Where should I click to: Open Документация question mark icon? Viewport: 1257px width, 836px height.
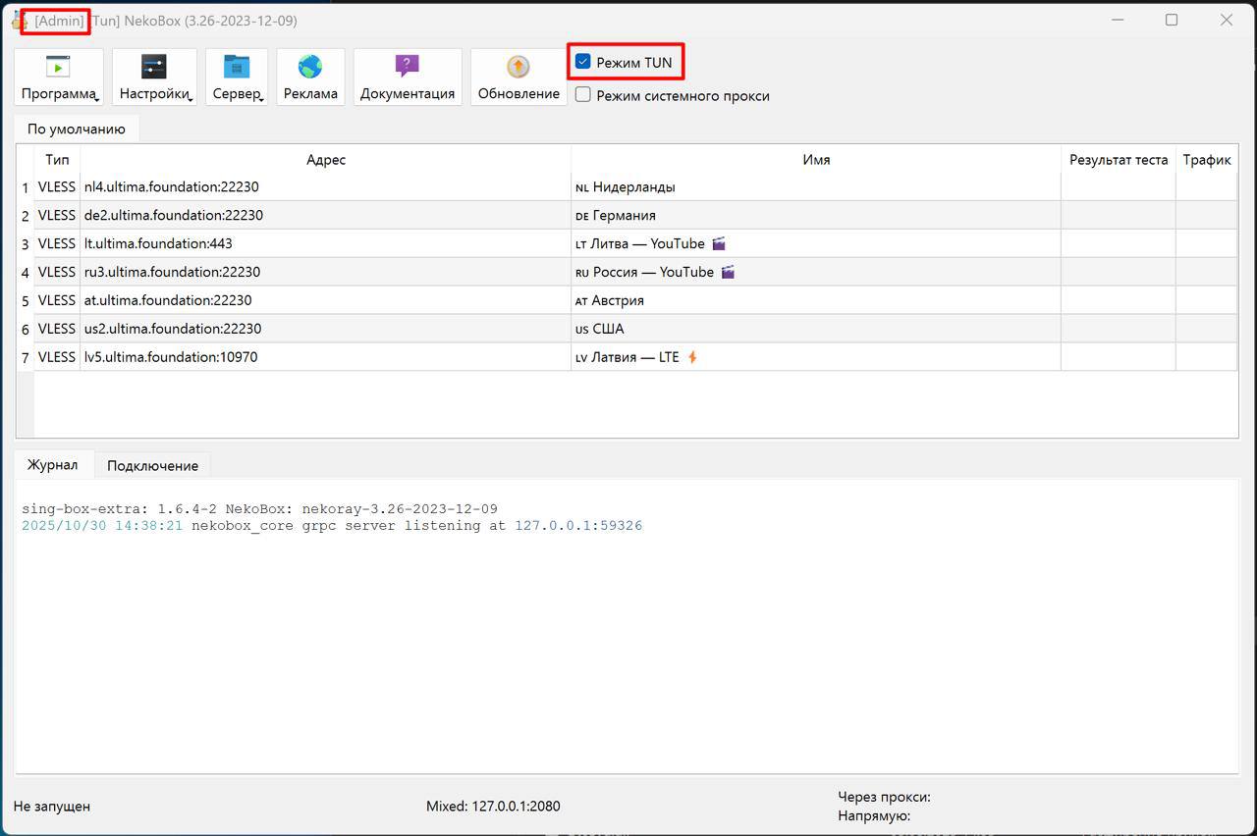[x=407, y=67]
